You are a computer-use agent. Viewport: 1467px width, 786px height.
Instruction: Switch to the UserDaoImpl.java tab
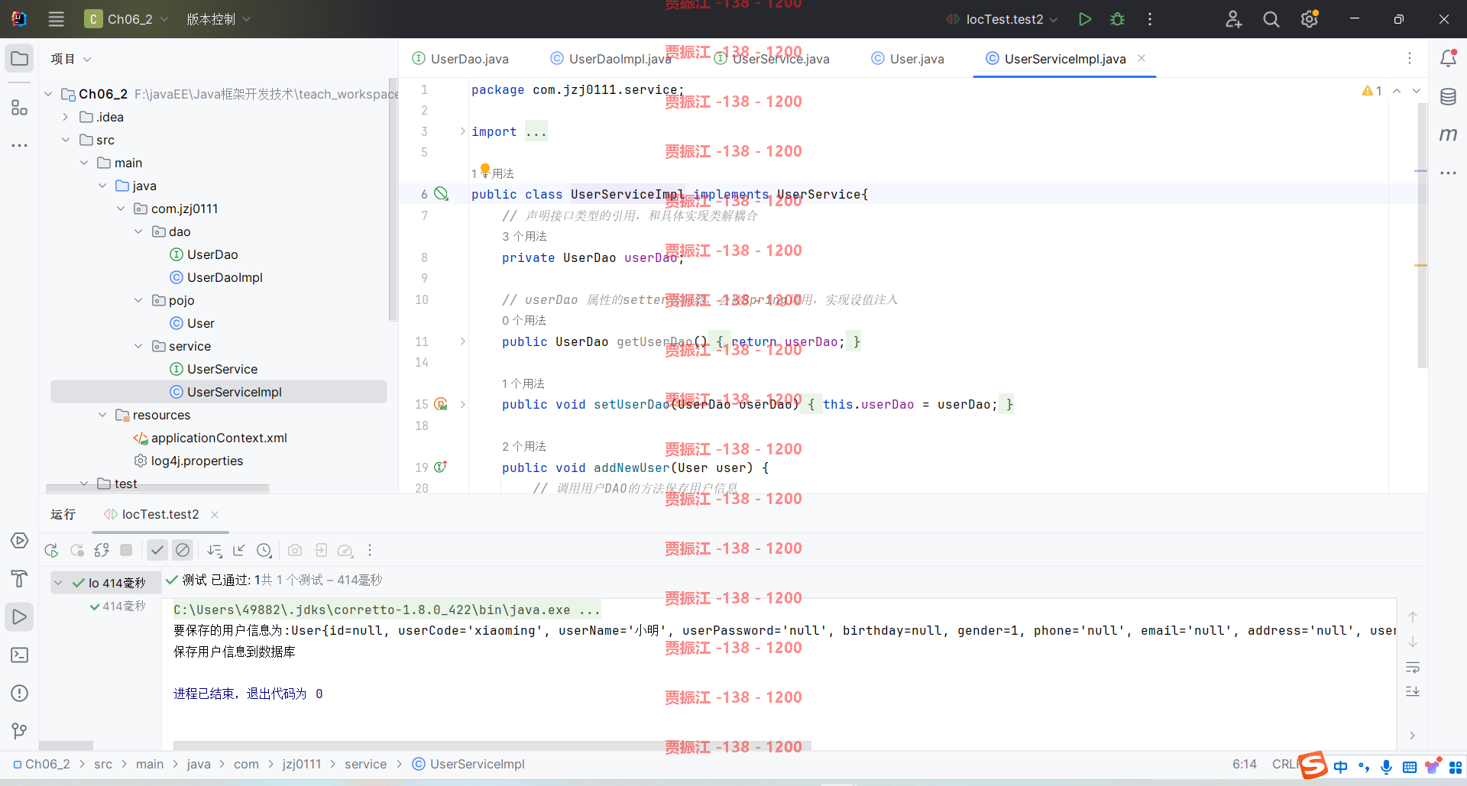point(611,59)
